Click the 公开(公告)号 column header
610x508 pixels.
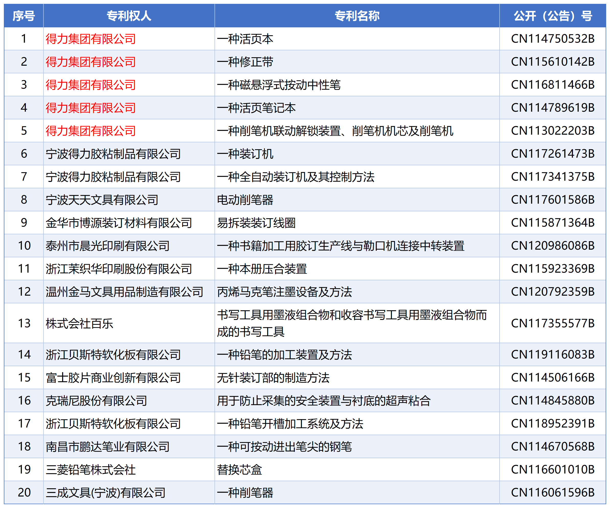553,16
